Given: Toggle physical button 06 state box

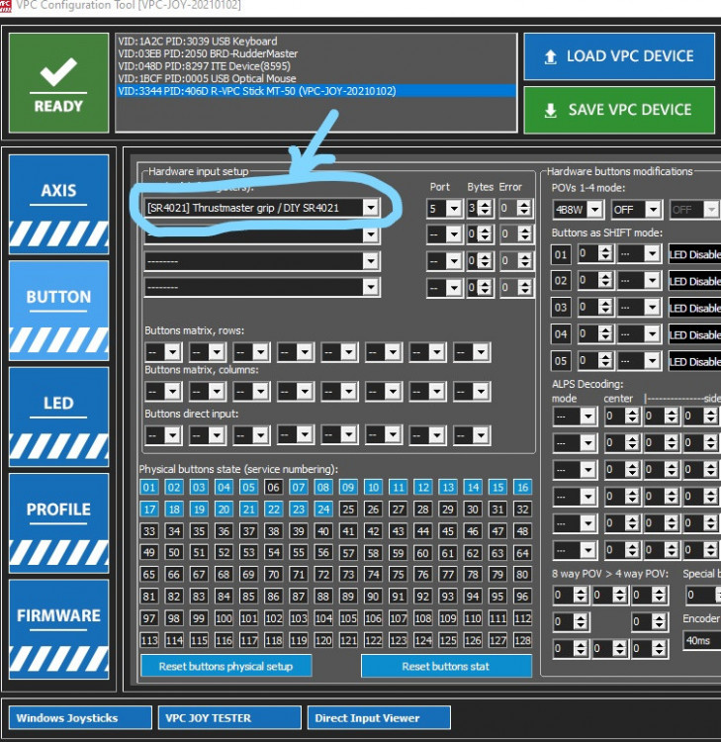Looking at the screenshot, I should (273, 487).
